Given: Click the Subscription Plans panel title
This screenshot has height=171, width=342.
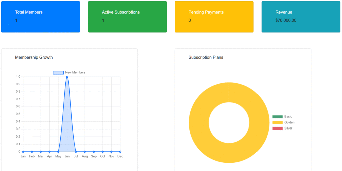Looking at the screenshot, I should 206,57.
